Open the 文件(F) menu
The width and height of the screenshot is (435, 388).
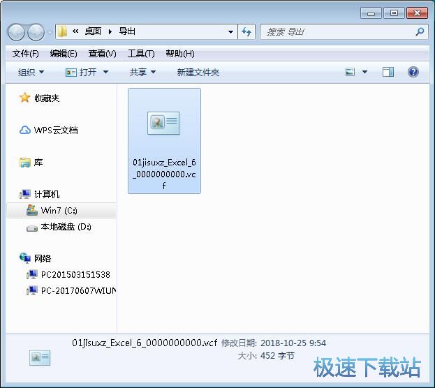coord(26,54)
